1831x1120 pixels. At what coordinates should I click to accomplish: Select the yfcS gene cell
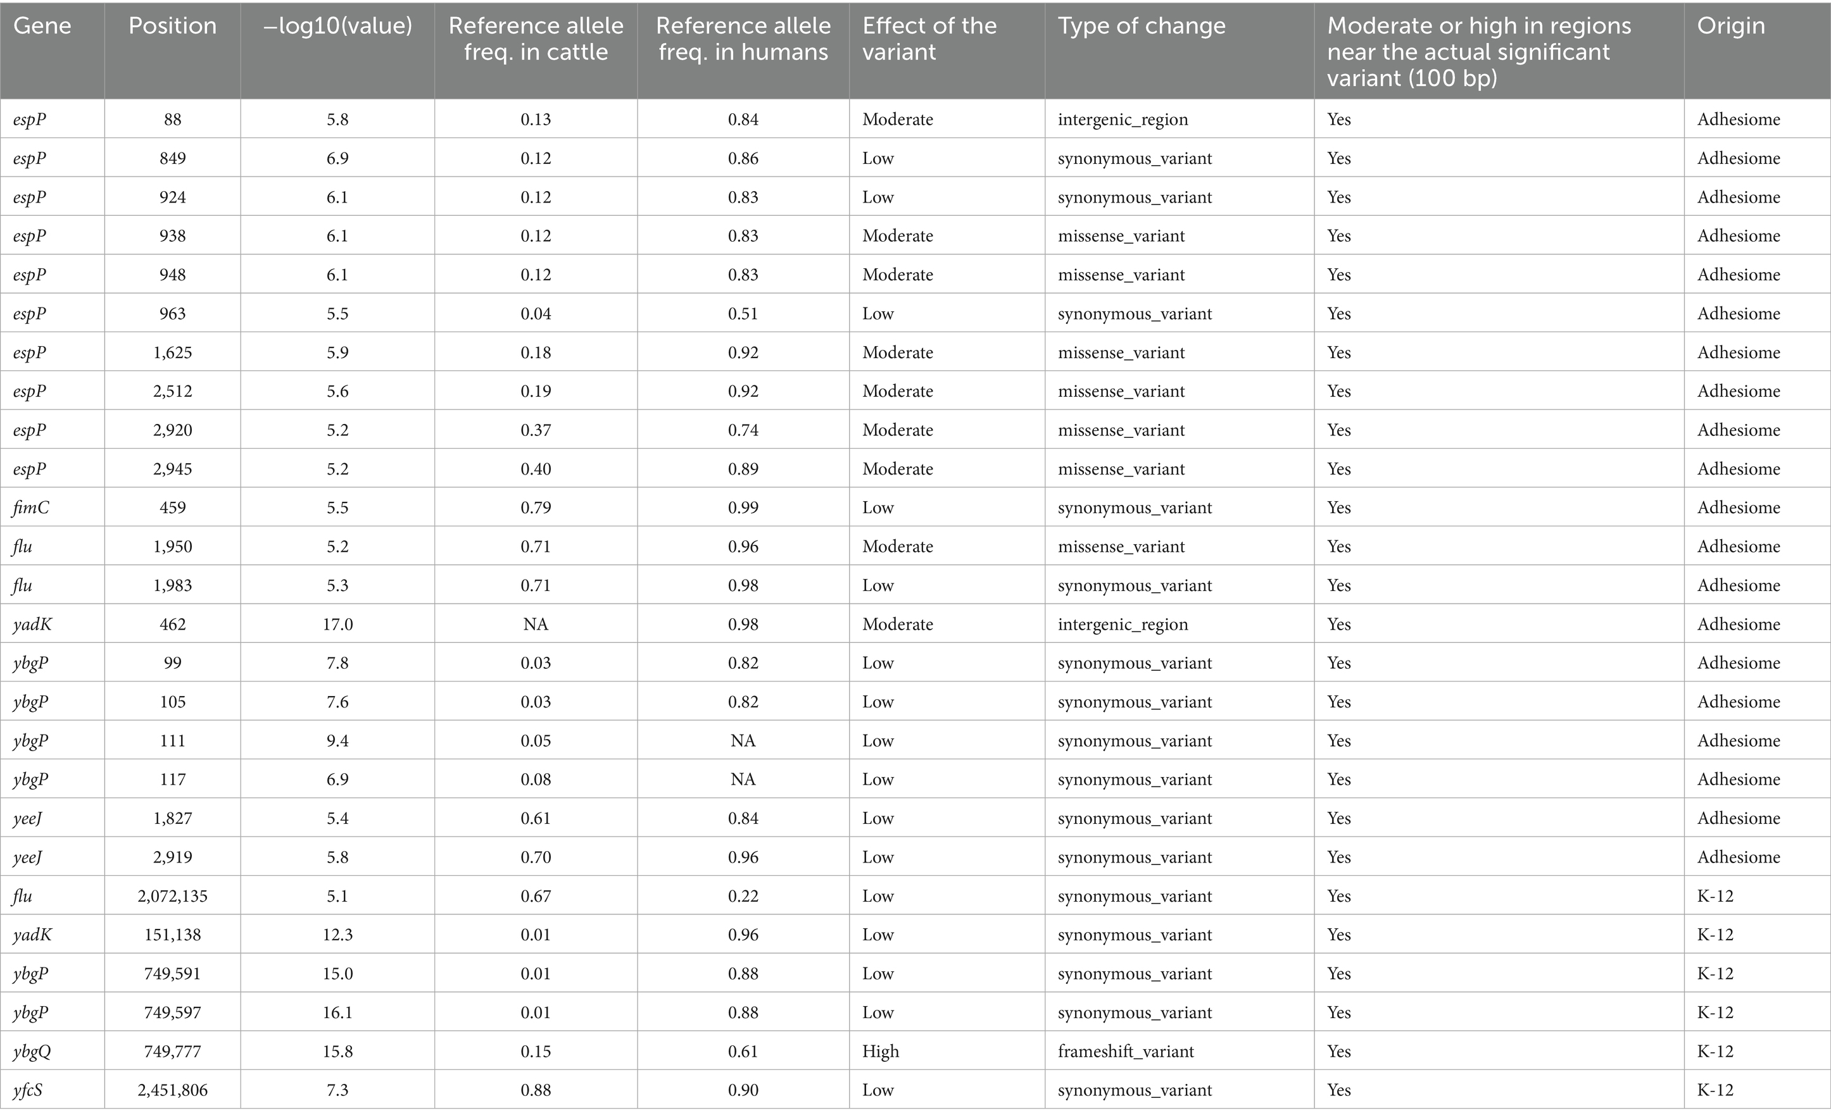pos(28,1090)
